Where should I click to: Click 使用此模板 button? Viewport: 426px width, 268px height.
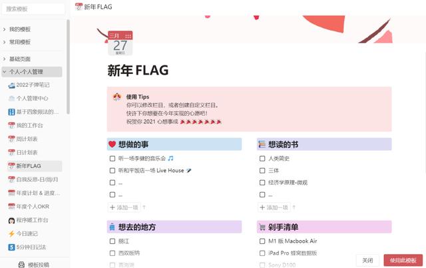pyautogui.click(x=402, y=260)
